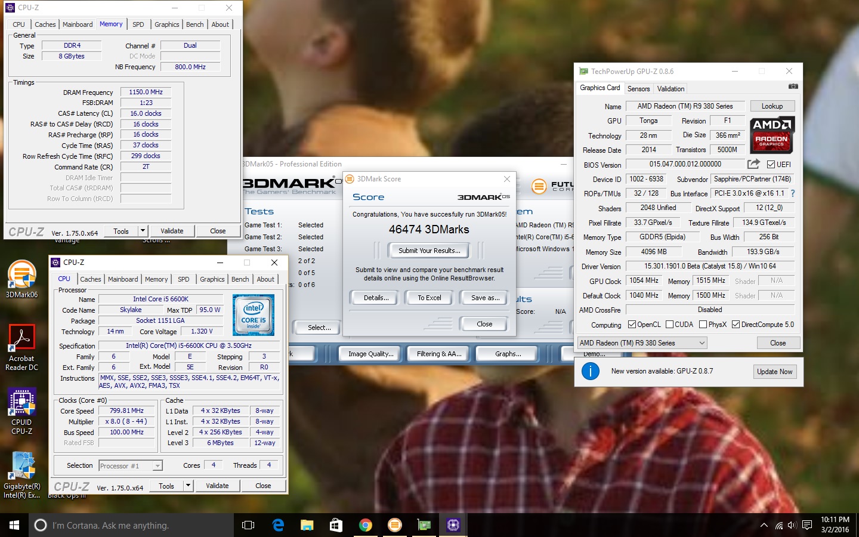
Task: Click the DRAM Frequency 1150.0 MHz value
Action: coord(146,92)
